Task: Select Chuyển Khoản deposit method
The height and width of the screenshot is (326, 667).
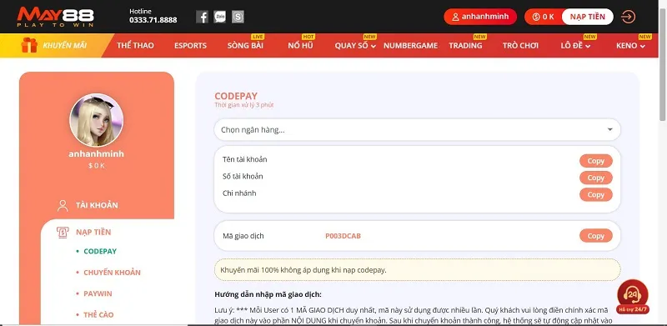Action: click(112, 273)
